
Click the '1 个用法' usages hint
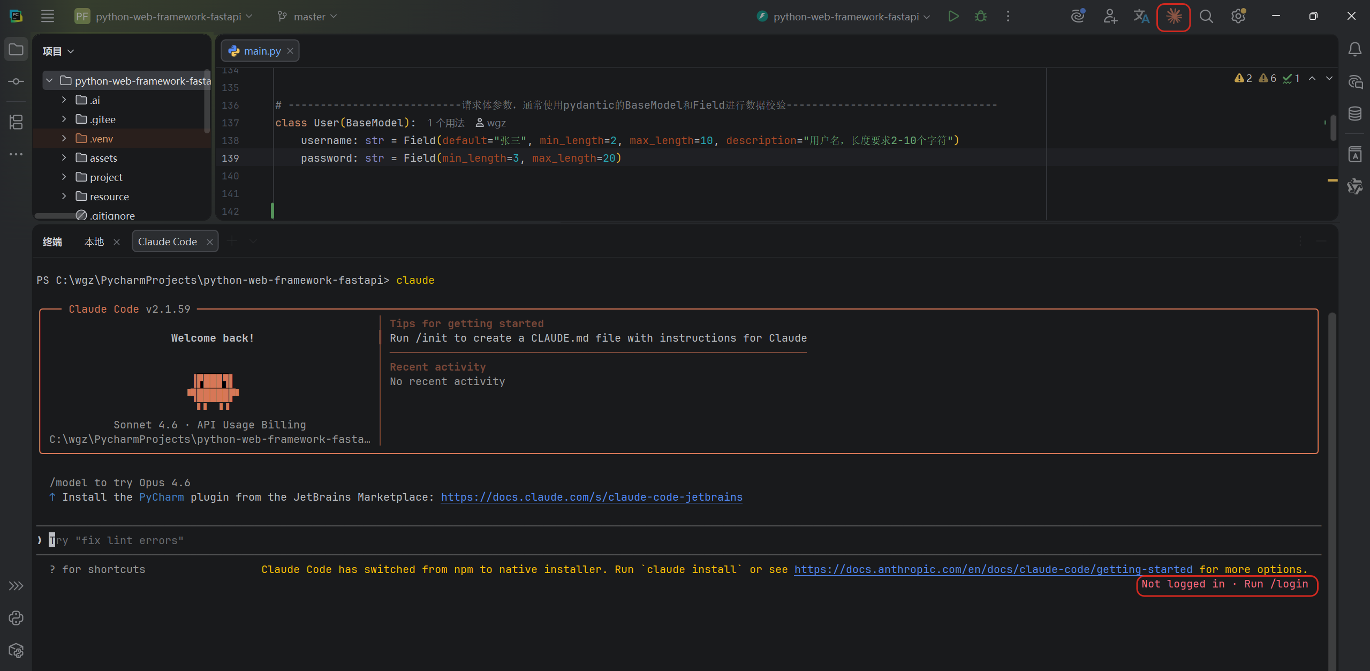445,123
